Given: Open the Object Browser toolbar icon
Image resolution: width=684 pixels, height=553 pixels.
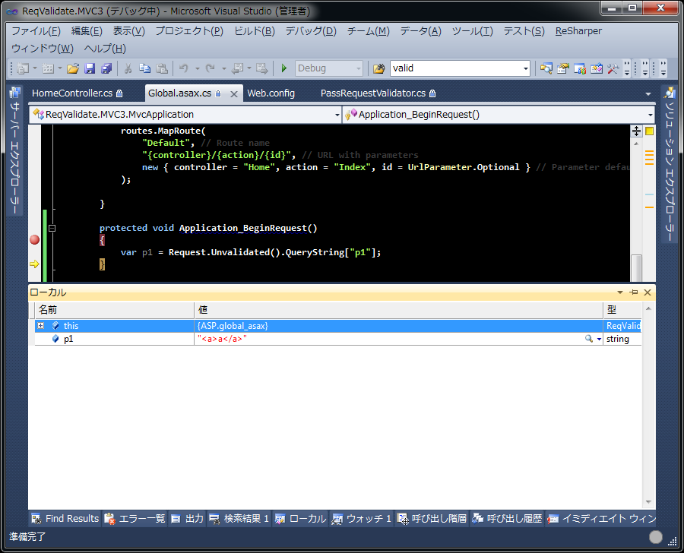Looking at the screenshot, I should pos(580,68).
